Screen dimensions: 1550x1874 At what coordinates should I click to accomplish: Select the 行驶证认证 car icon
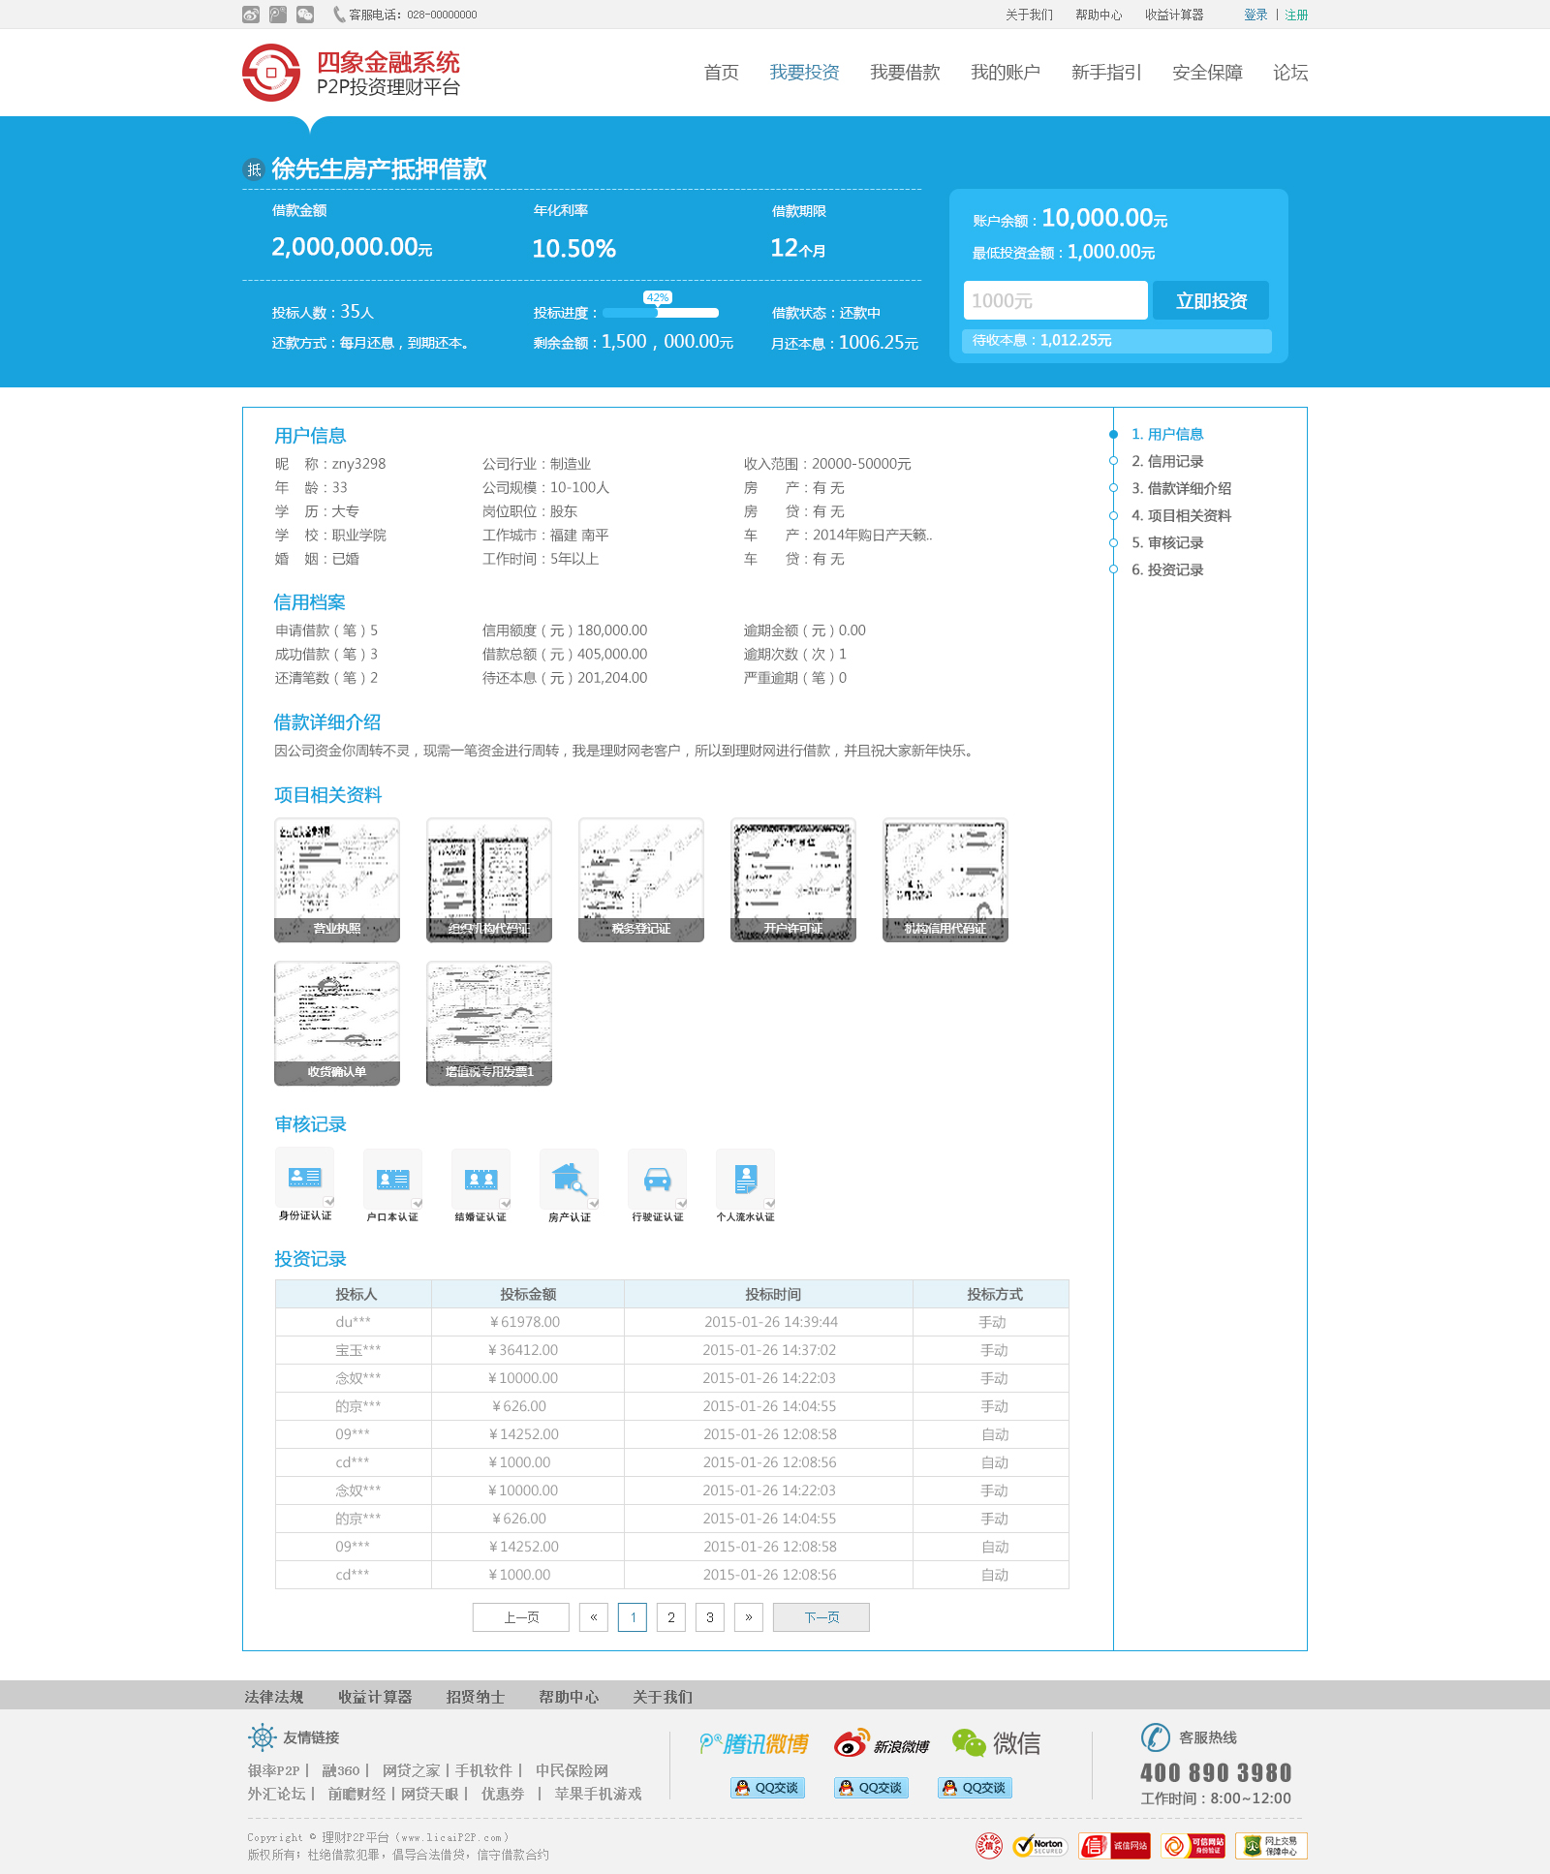pyautogui.click(x=657, y=1179)
